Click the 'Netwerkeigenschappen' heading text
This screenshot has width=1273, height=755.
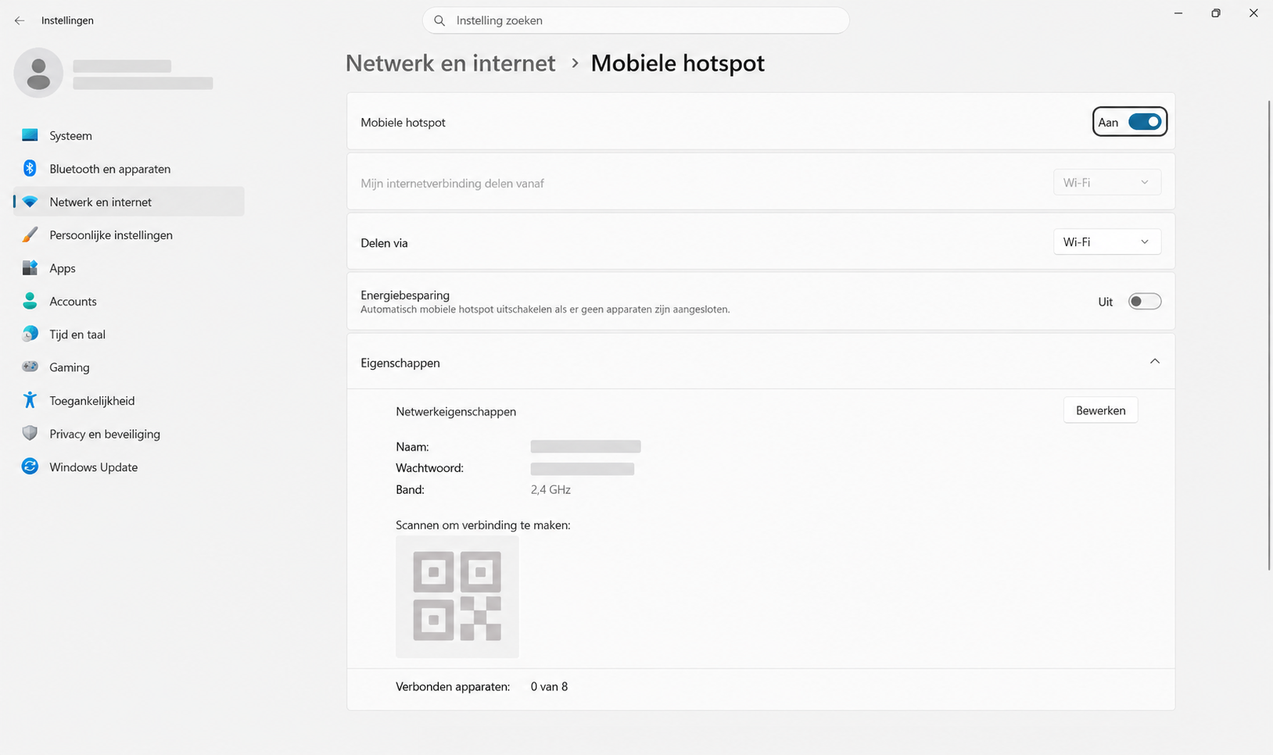pos(456,412)
